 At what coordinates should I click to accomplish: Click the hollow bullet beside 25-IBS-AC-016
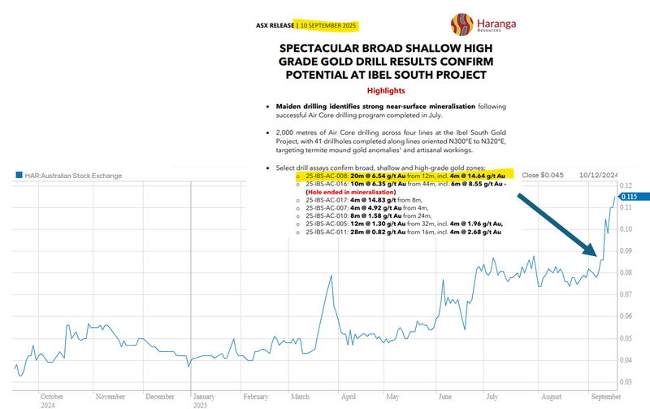pyautogui.click(x=297, y=184)
